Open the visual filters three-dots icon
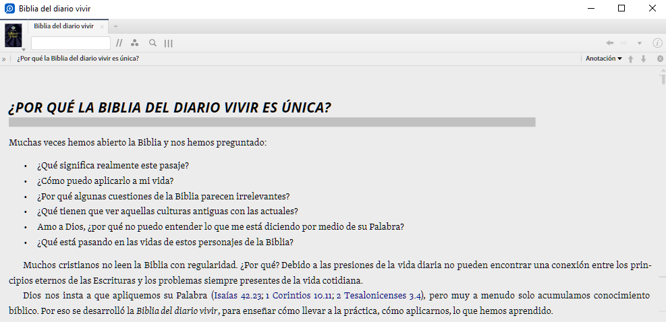This screenshot has height=322, width=666. pos(135,43)
